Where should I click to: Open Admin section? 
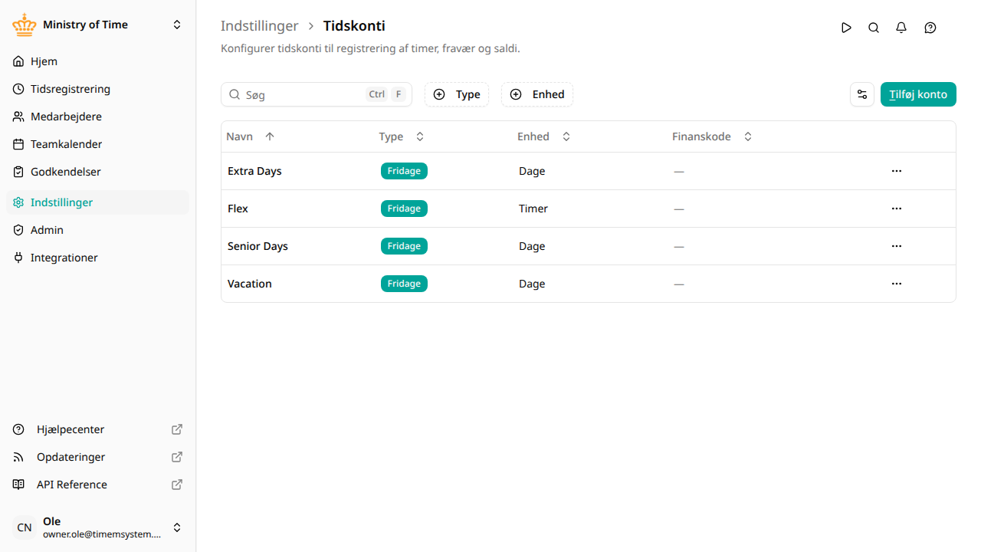[x=97, y=230]
